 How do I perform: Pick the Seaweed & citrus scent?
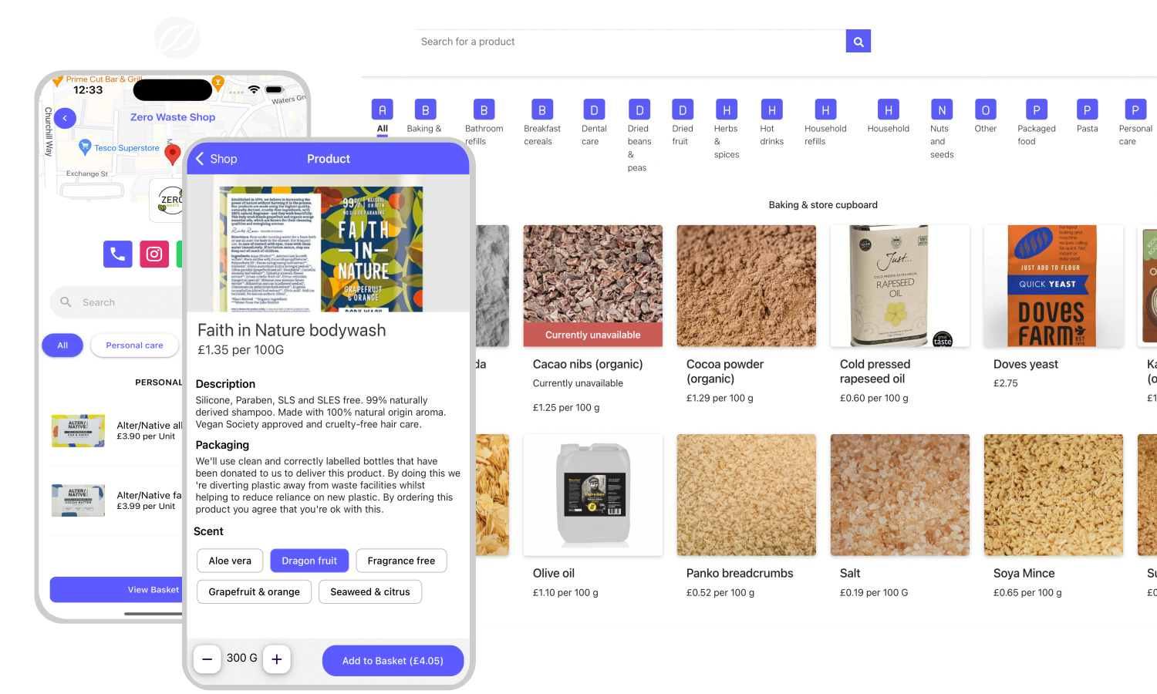click(x=370, y=592)
